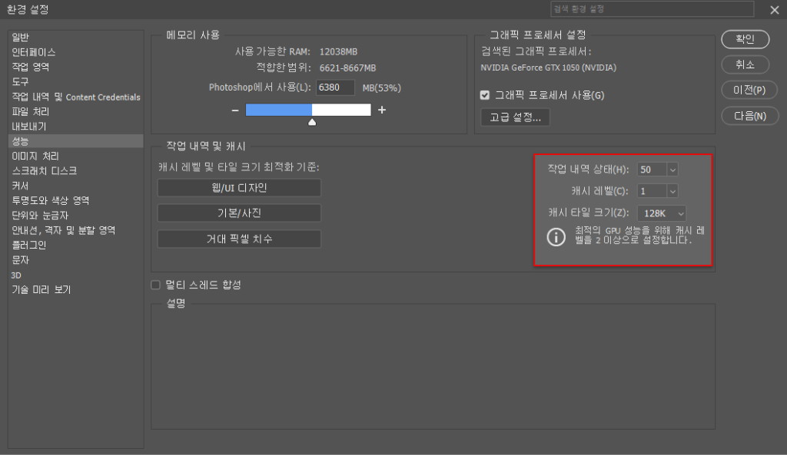
Task: Switch to the 문자 preferences category
Action: pyautogui.click(x=22, y=260)
